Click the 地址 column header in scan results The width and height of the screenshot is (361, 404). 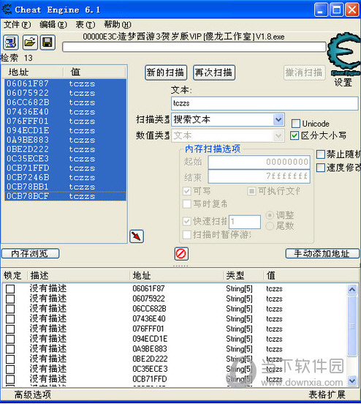coord(33,72)
